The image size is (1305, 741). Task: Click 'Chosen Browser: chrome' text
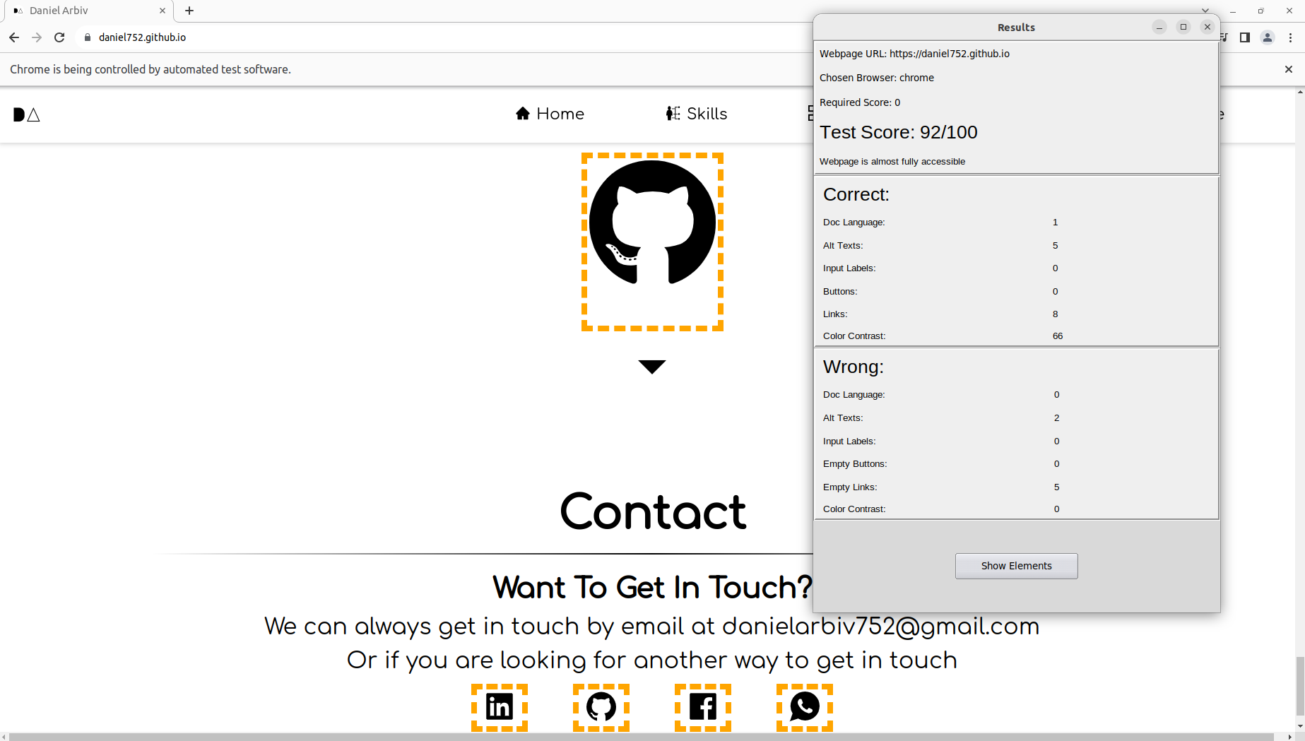(x=876, y=78)
